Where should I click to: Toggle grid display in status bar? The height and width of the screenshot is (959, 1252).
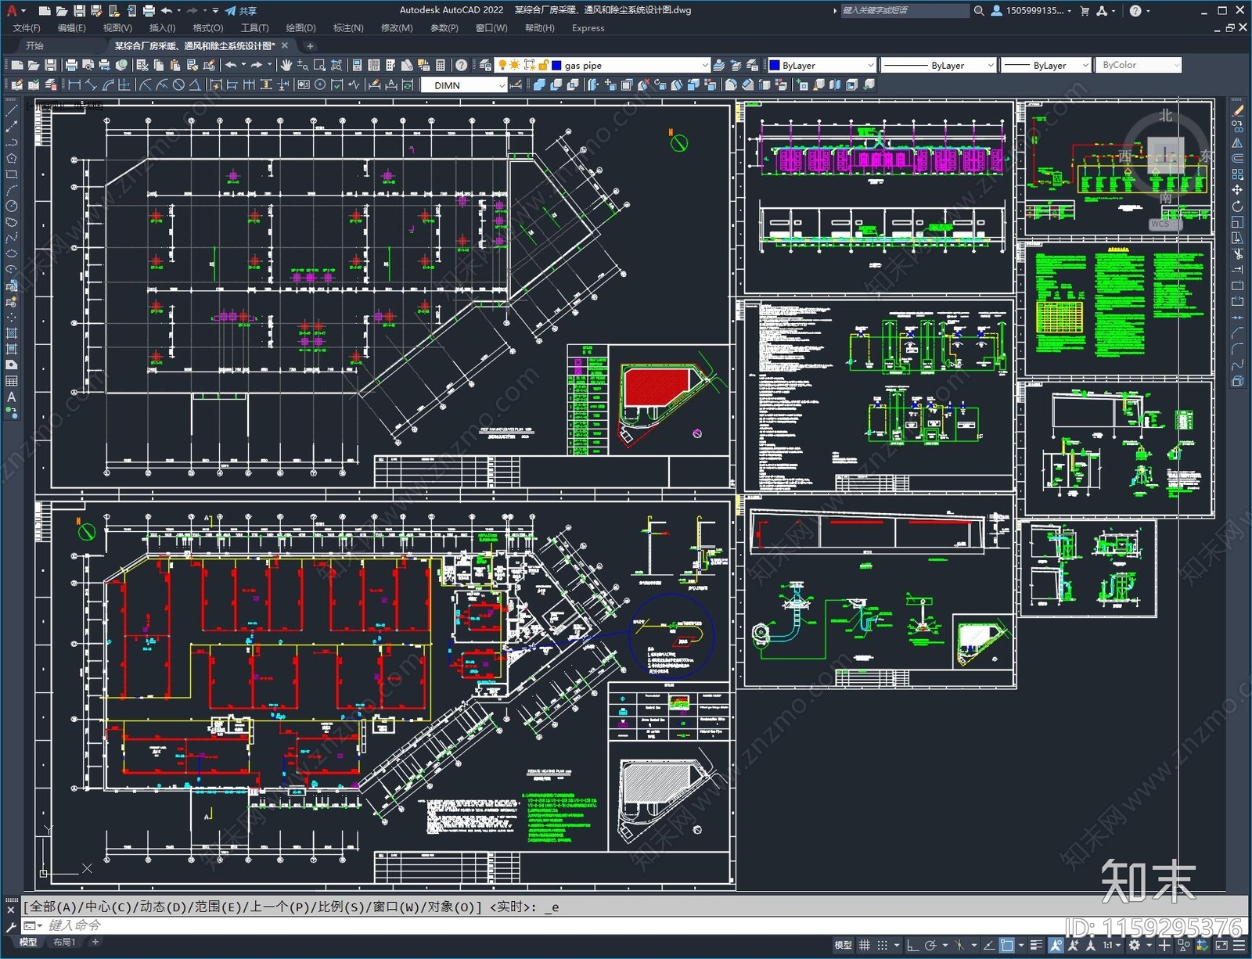[x=865, y=945]
